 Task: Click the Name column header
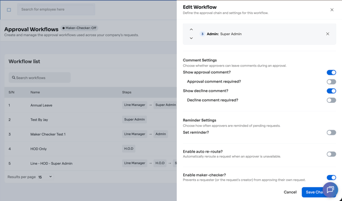pyautogui.click(x=35, y=92)
